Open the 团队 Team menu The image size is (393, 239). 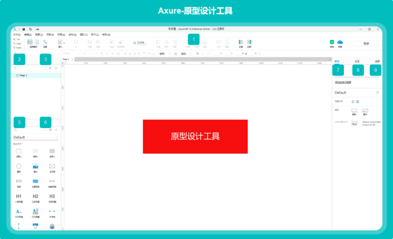[84, 34]
